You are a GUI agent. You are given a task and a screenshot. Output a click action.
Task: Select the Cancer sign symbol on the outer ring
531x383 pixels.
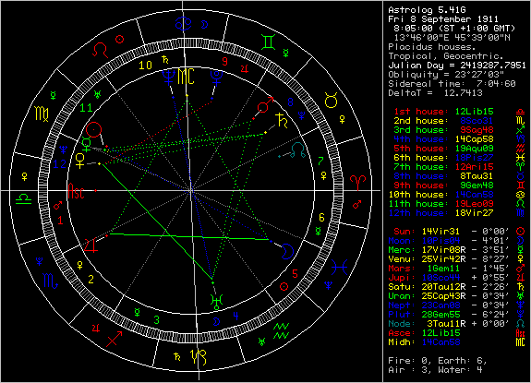tap(183, 23)
